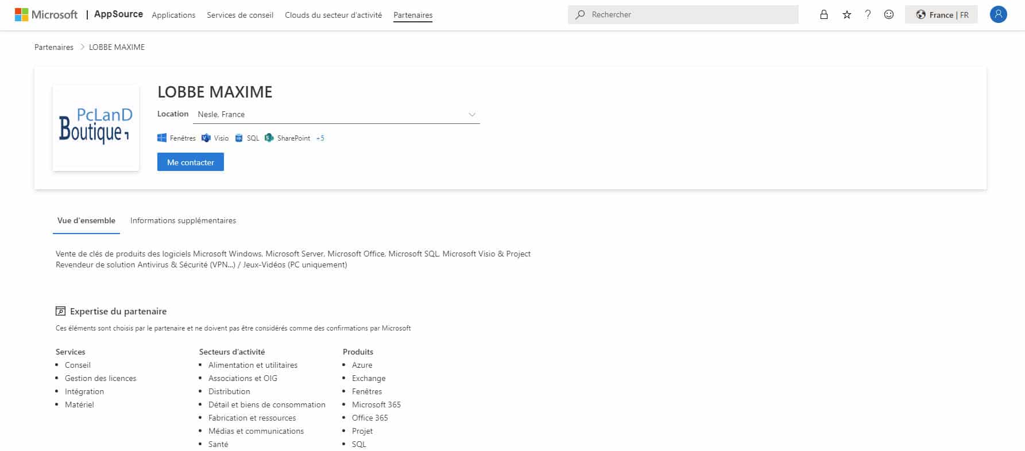The height and width of the screenshot is (451, 1025).
Task: Open the Applications menu
Action: pyautogui.click(x=173, y=15)
